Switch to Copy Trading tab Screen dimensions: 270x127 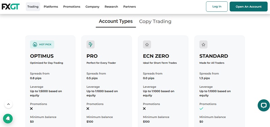[155, 22]
